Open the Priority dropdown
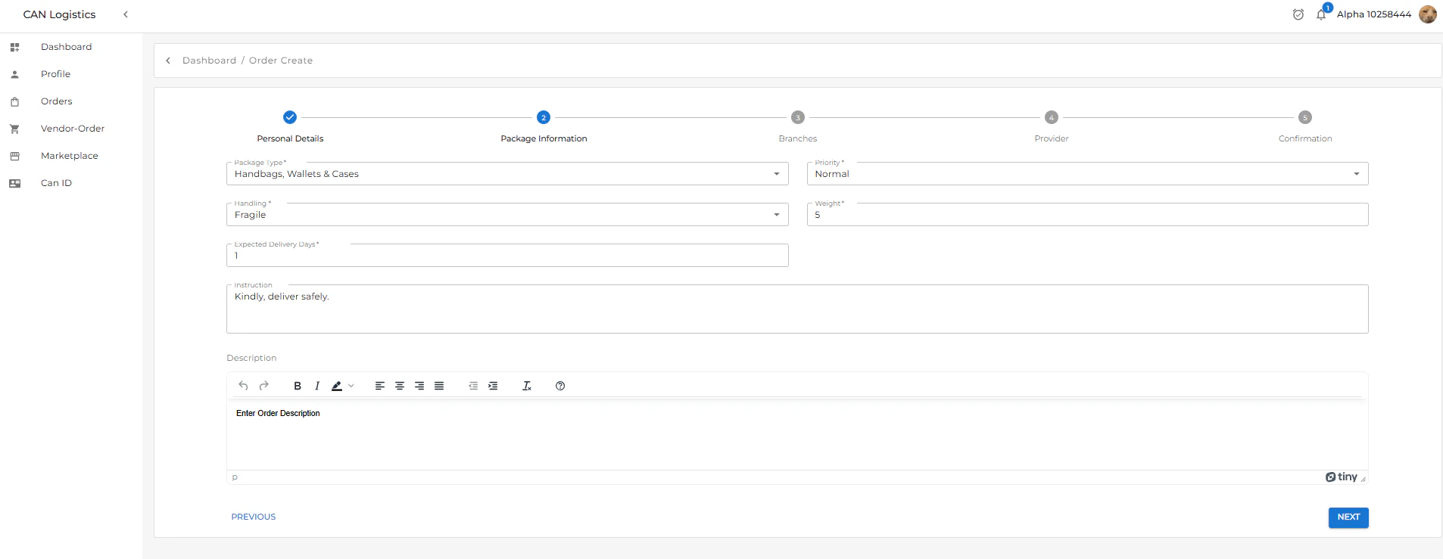This screenshot has height=559, width=1443. [x=1087, y=174]
